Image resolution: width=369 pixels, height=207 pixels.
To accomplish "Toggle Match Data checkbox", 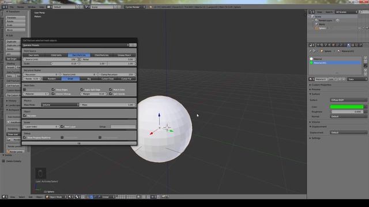I will pyautogui.click(x=111, y=90).
